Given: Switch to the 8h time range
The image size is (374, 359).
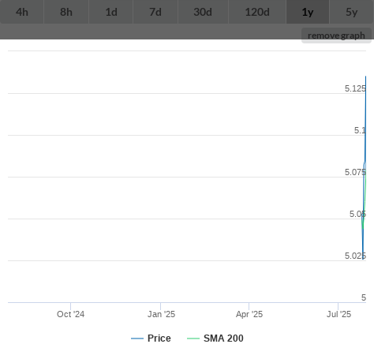Looking at the screenshot, I should click(x=66, y=12).
